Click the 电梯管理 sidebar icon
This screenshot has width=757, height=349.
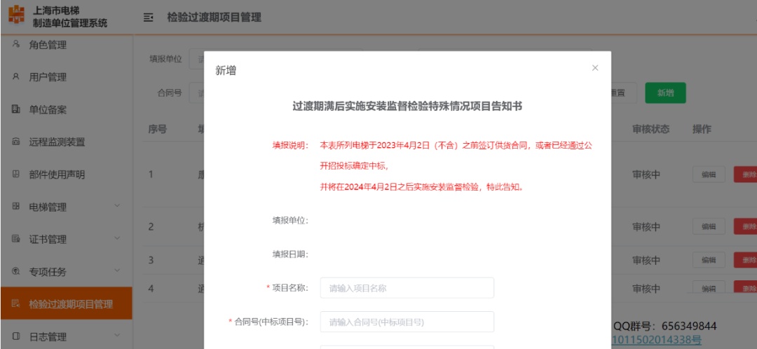tap(16, 207)
